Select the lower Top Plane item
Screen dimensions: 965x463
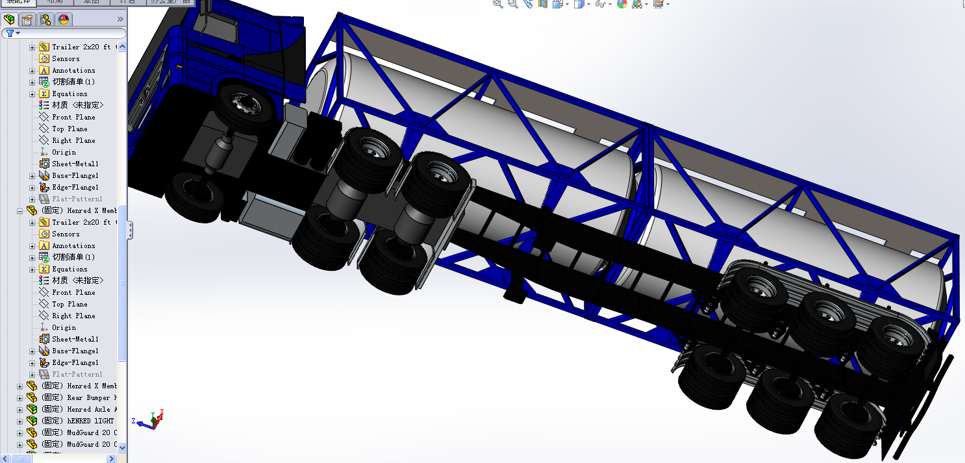[x=63, y=304]
